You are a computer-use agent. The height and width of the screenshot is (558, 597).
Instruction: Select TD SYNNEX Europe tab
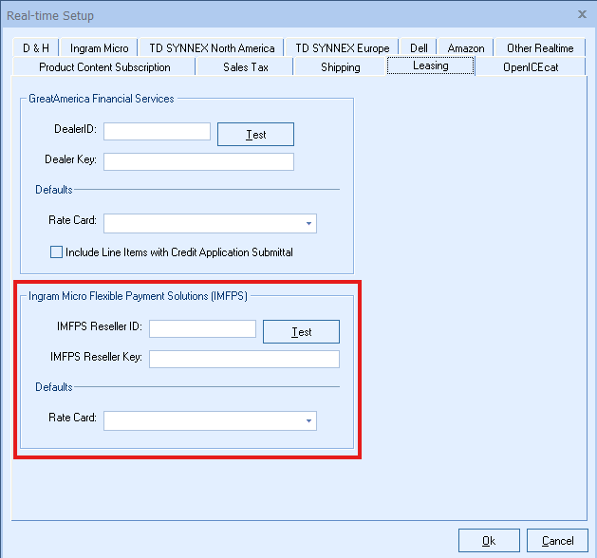coord(343,48)
